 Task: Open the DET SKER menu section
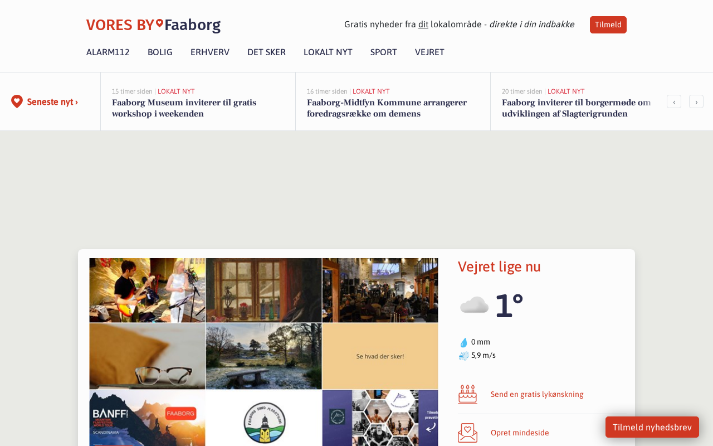pyautogui.click(x=266, y=52)
